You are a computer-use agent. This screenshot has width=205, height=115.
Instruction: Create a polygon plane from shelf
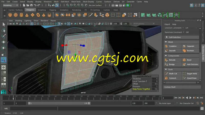(33, 15)
